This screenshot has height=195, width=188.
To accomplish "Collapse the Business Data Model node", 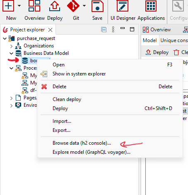I will tap(11, 53).
